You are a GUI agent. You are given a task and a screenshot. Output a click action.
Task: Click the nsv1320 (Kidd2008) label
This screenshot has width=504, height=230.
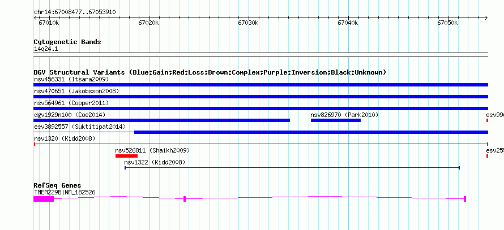(65, 138)
